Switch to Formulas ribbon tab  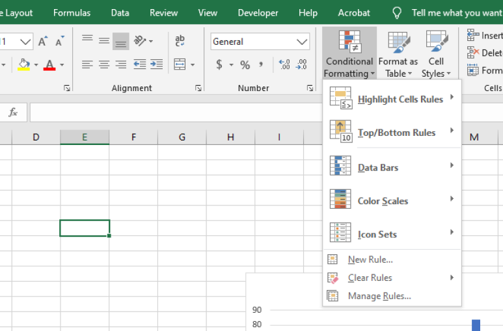pyautogui.click(x=72, y=13)
